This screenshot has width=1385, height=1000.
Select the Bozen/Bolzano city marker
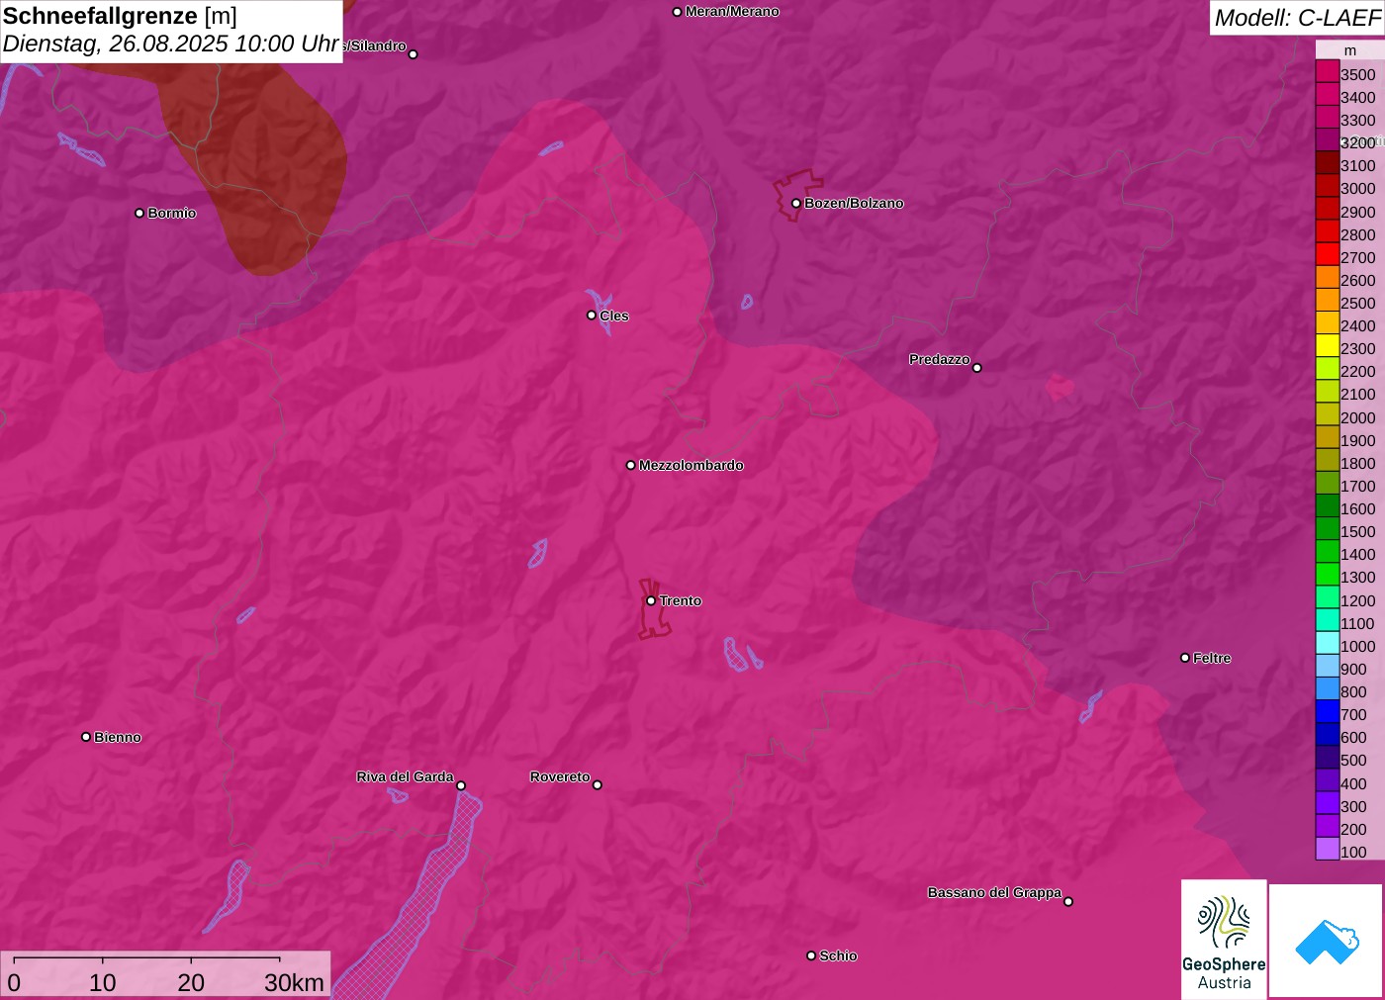click(x=795, y=204)
